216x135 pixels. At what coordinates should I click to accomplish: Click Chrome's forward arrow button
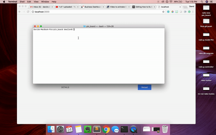pyautogui.click(x=24, y=12)
